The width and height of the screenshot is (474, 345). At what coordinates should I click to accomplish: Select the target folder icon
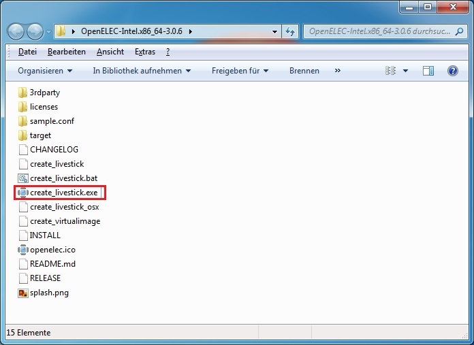click(x=22, y=135)
